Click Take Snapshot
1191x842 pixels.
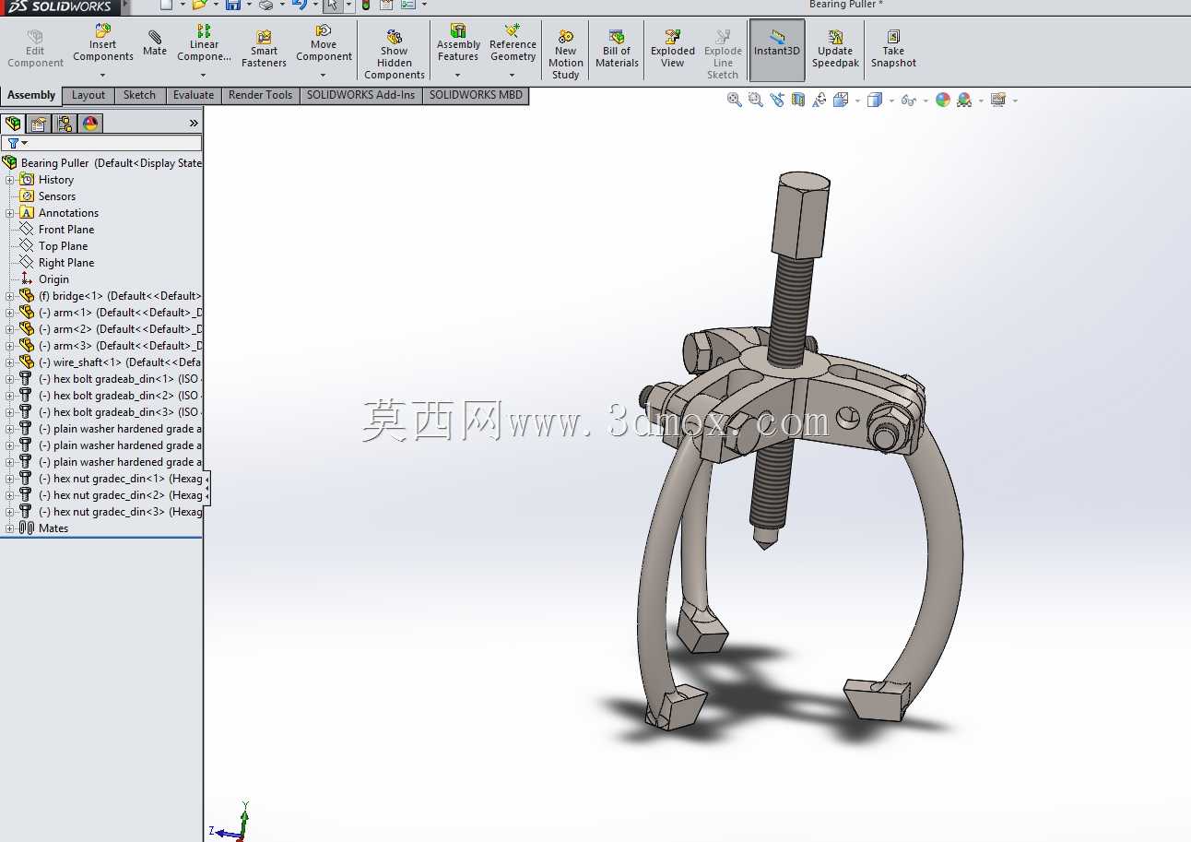point(893,49)
